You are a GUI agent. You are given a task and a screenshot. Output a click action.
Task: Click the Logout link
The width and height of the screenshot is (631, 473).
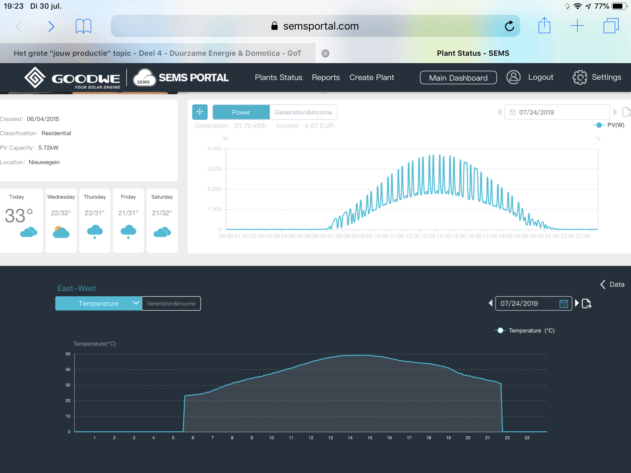coord(541,77)
